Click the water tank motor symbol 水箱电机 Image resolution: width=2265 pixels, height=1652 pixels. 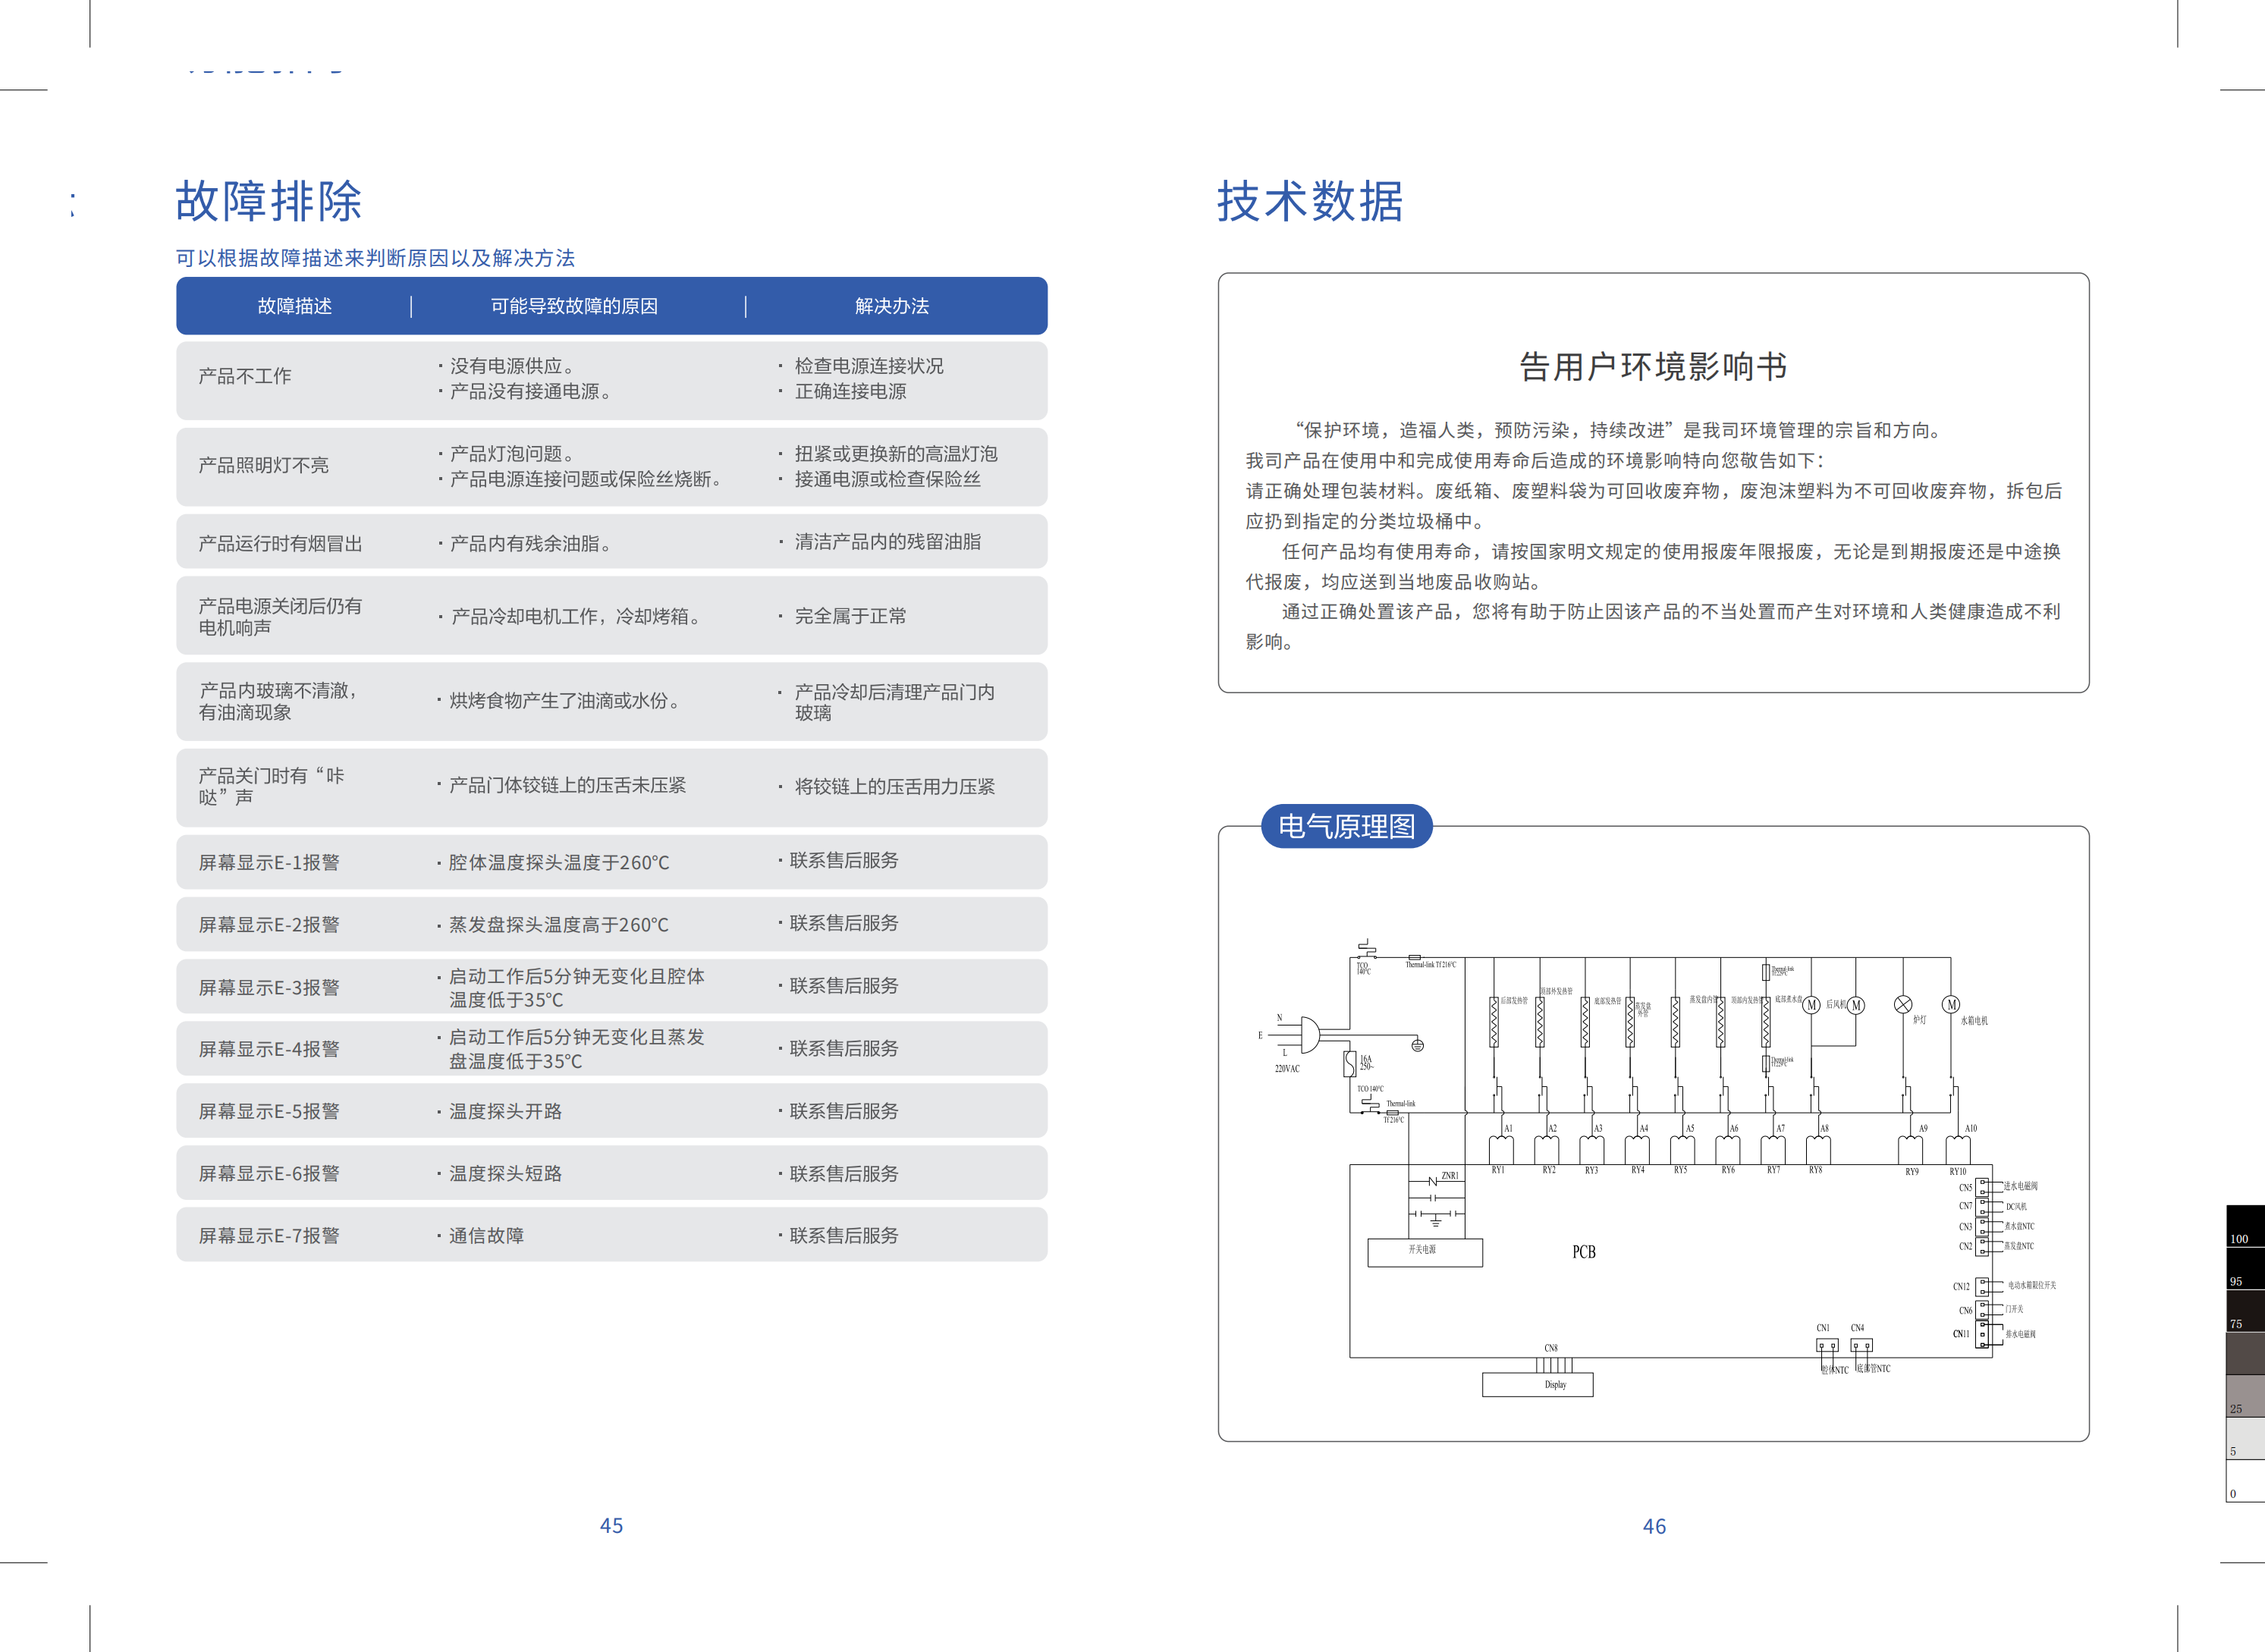(1951, 1005)
